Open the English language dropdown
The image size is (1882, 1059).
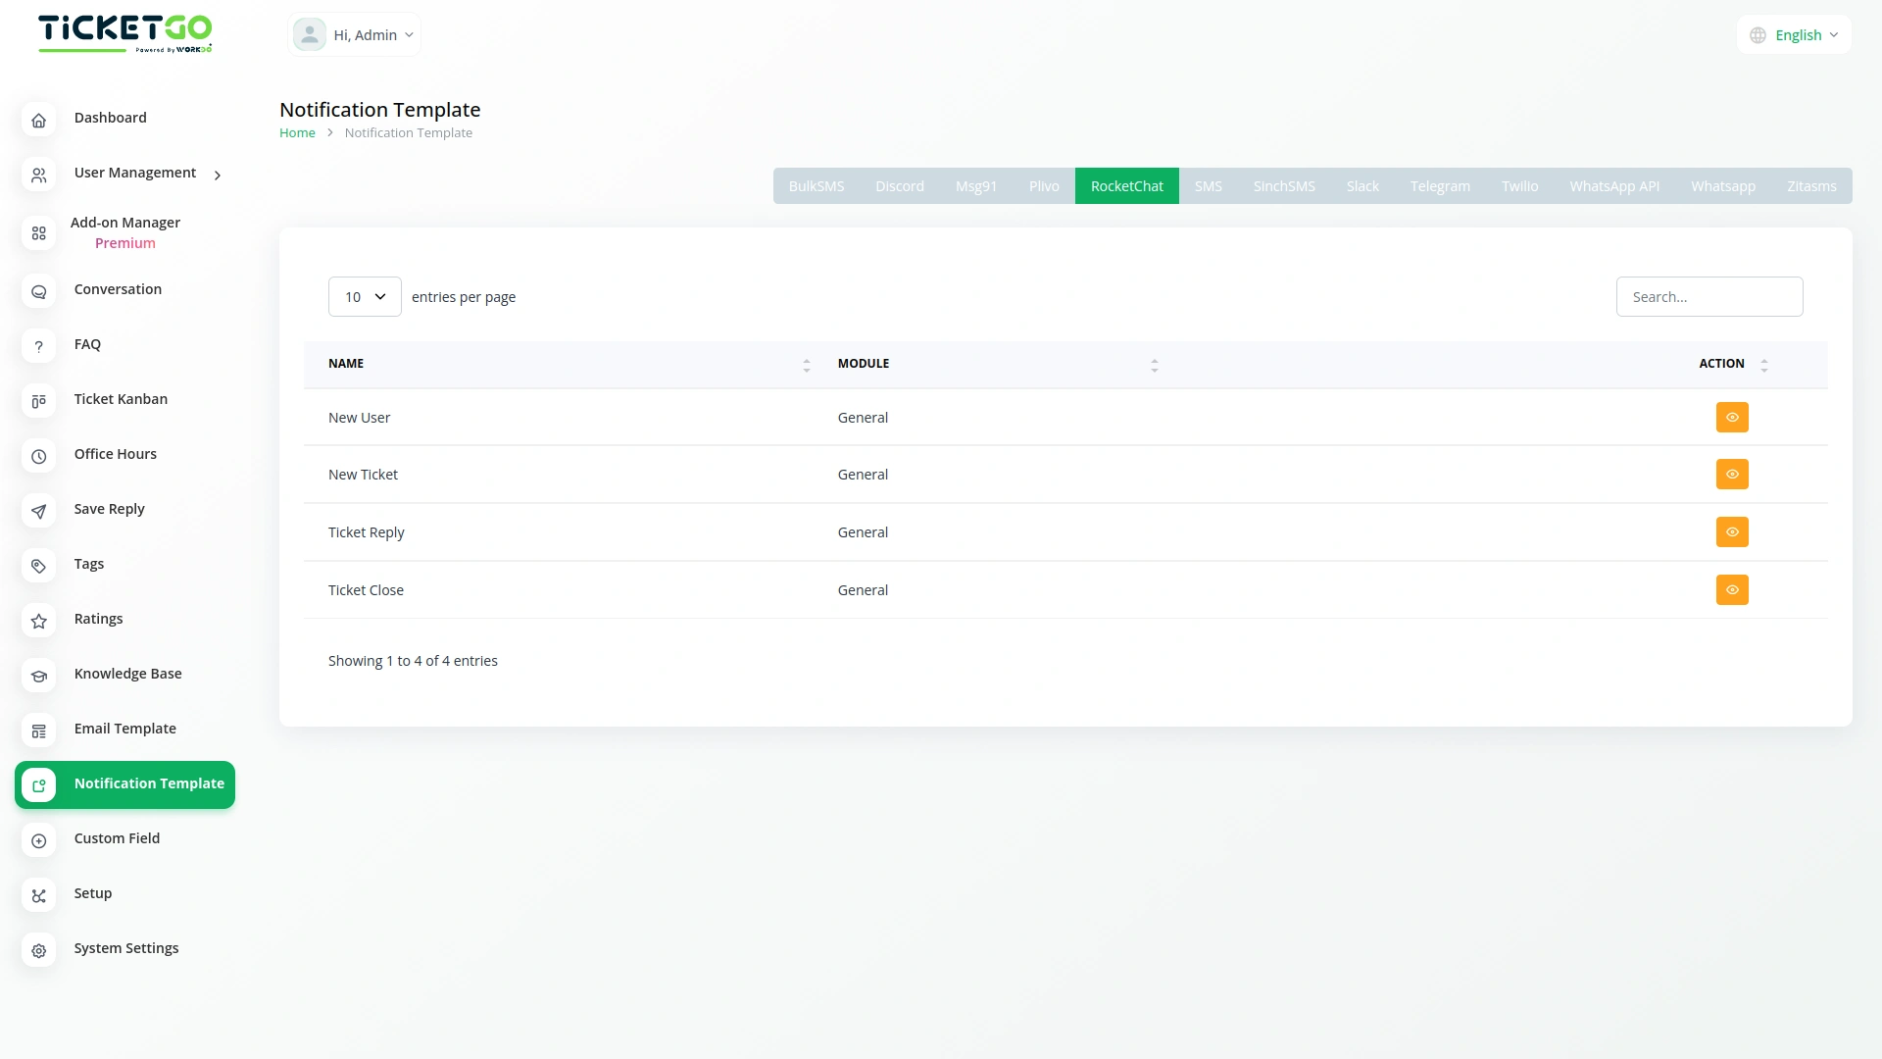click(x=1795, y=35)
